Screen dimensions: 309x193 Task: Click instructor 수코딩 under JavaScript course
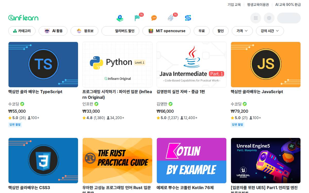tap(236, 104)
